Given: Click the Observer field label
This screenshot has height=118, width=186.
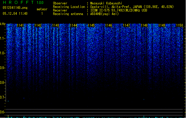Looking at the screenshot, I should [60, 3].
